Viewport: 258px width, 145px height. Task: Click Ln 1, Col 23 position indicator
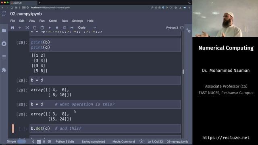coord(155,141)
